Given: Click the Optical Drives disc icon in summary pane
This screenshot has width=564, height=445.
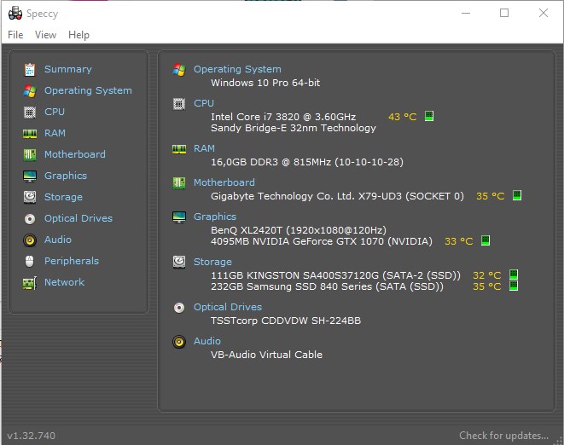Looking at the screenshot, I should click(179, 308).
